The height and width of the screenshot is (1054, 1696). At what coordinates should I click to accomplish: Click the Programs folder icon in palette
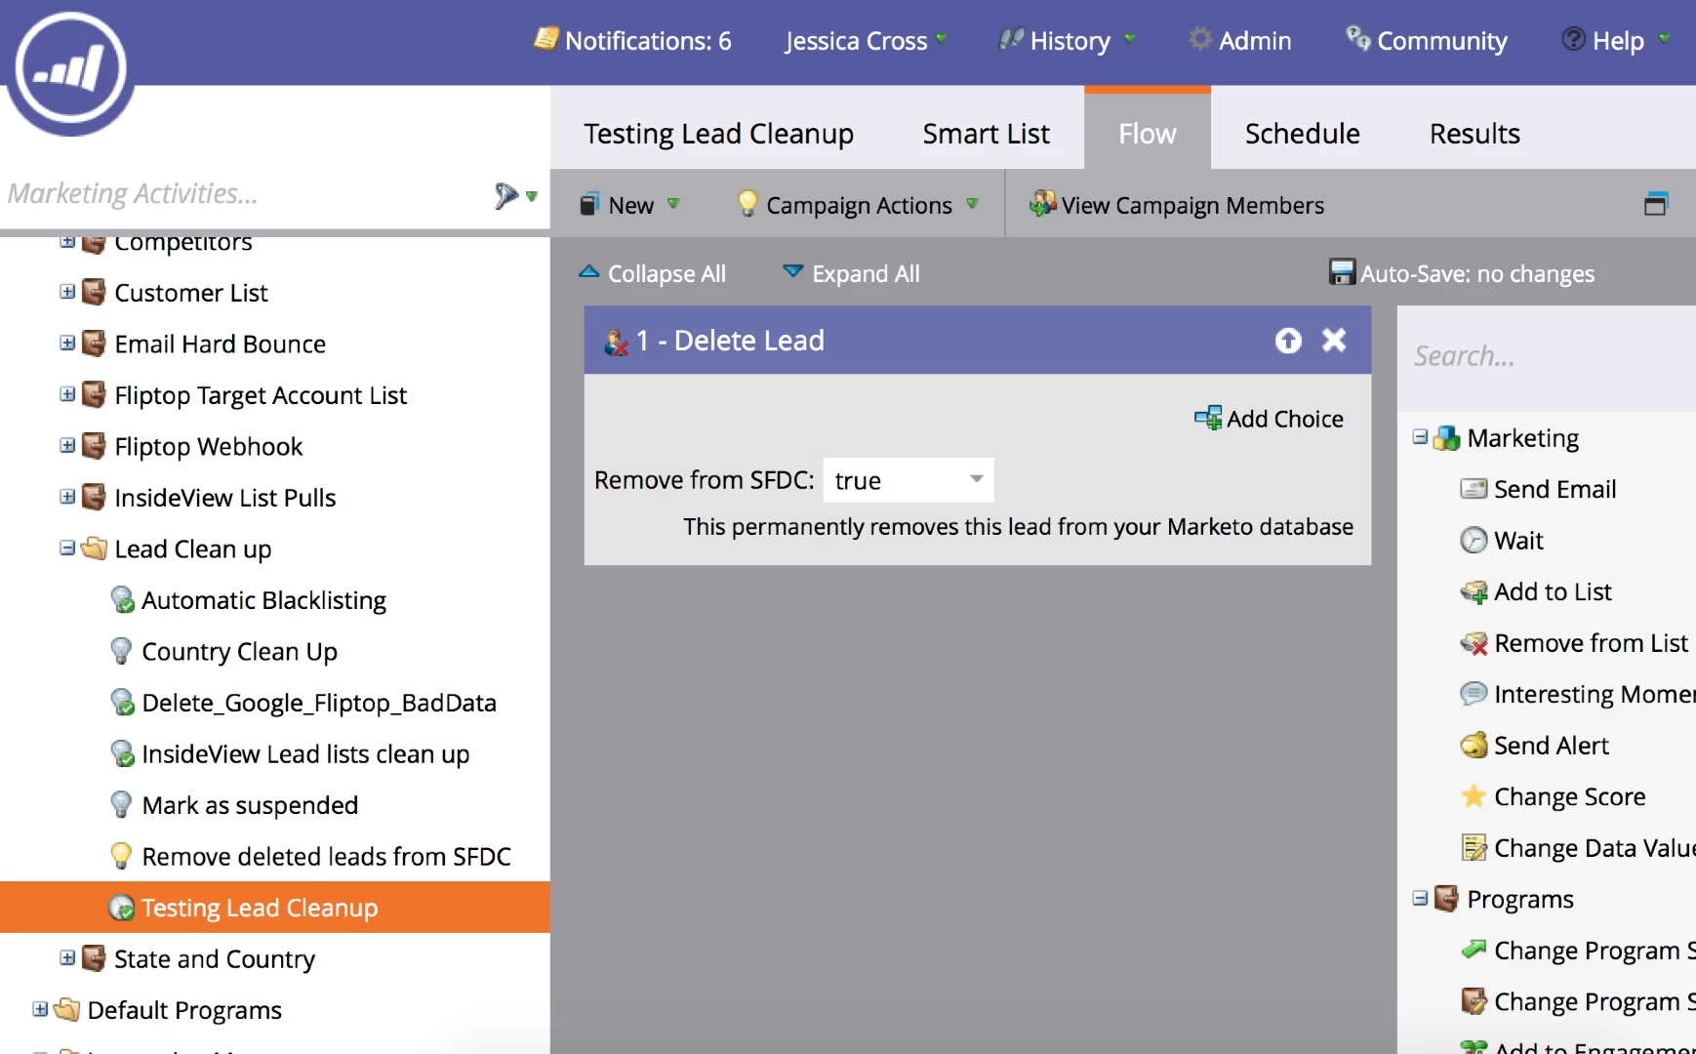coord(1446,898)
